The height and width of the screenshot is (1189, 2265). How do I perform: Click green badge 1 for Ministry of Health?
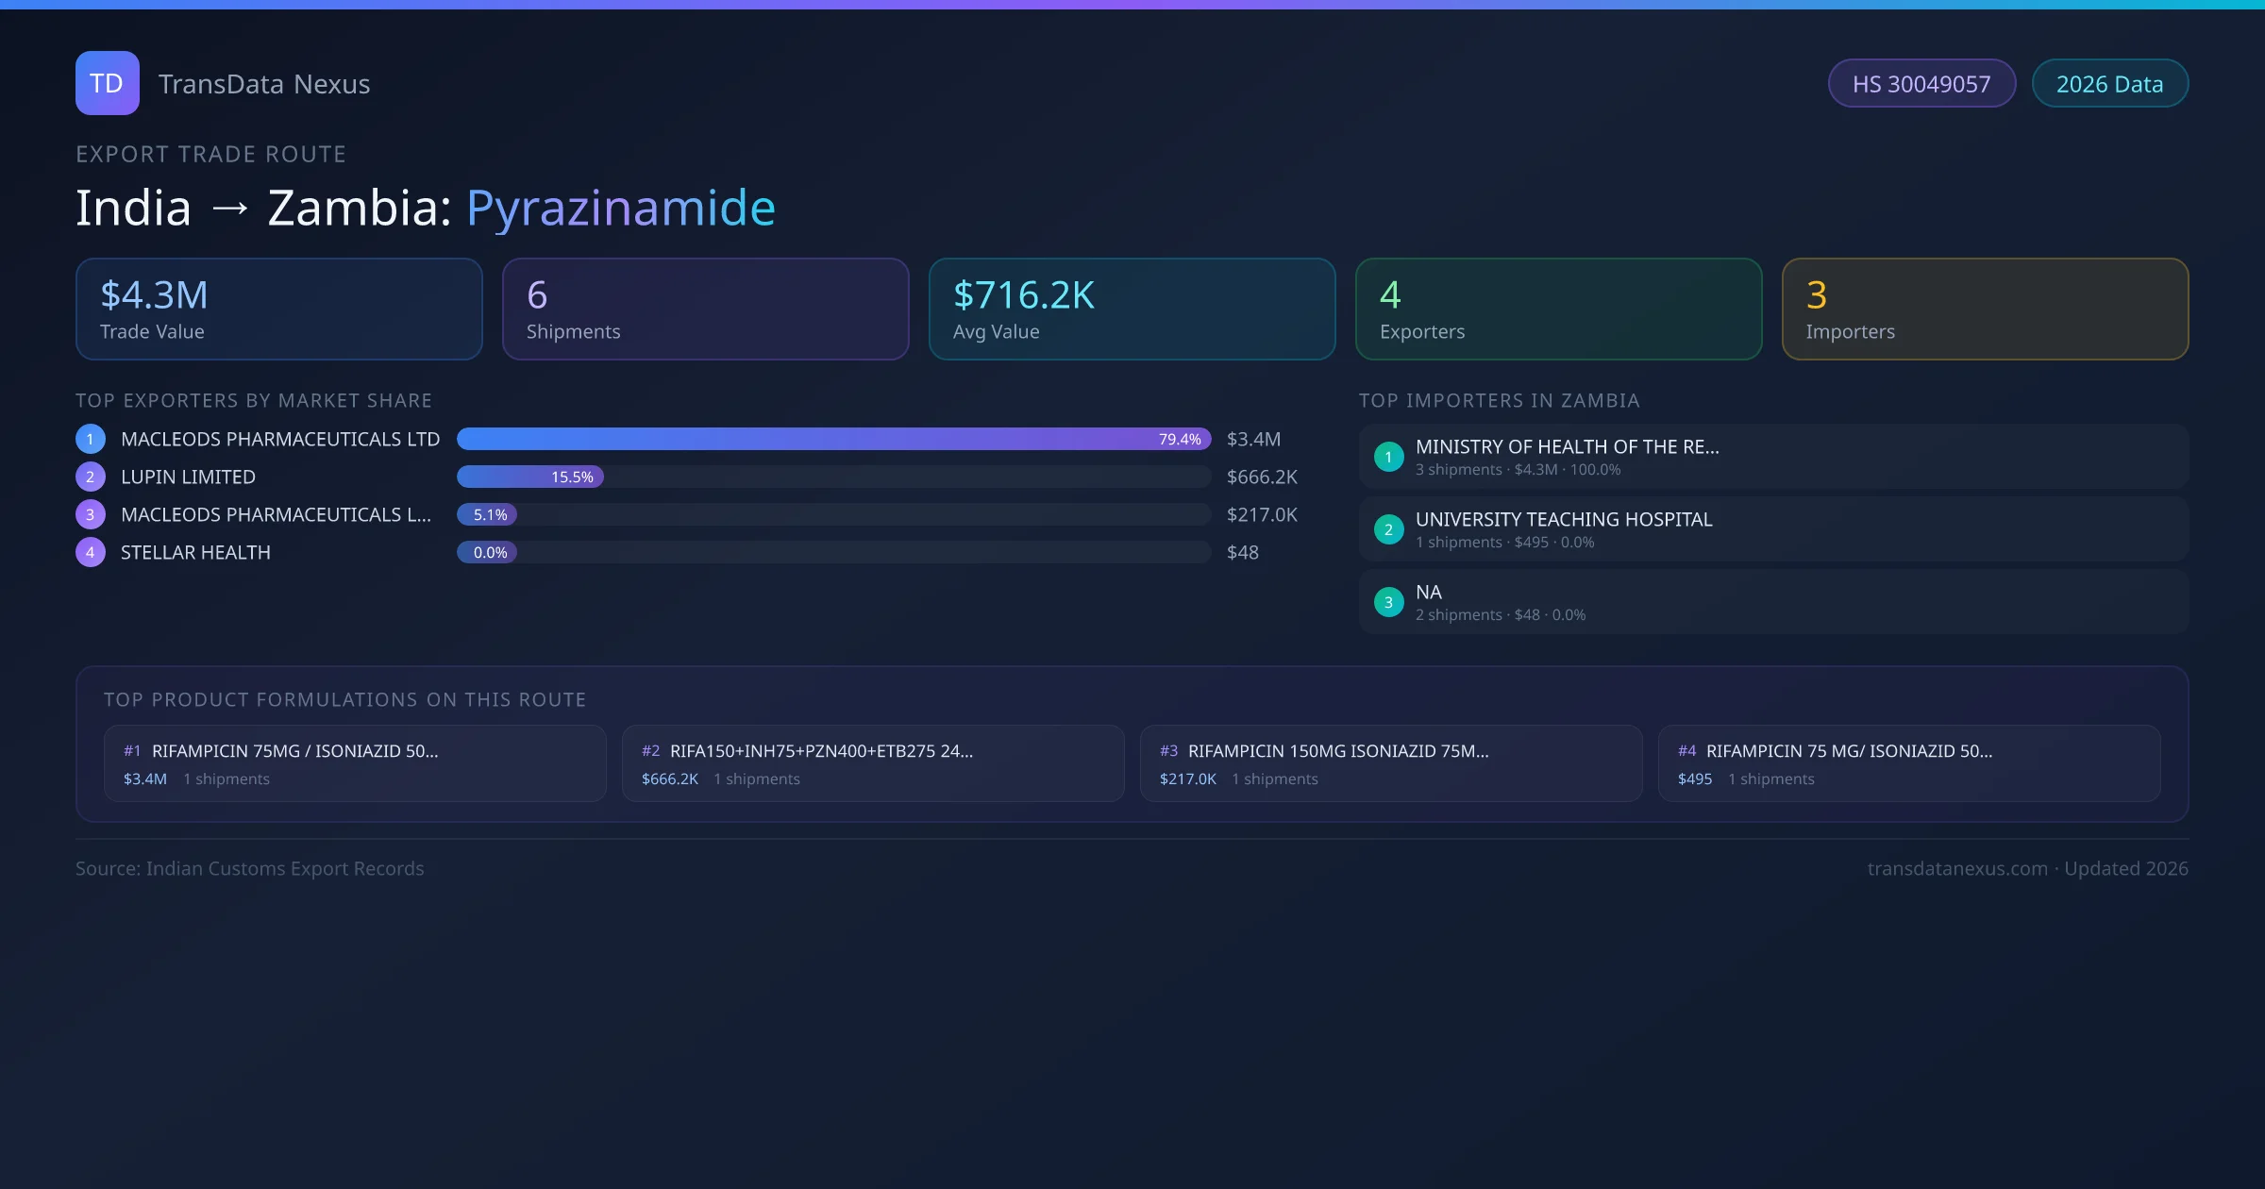pos(1388,457)
